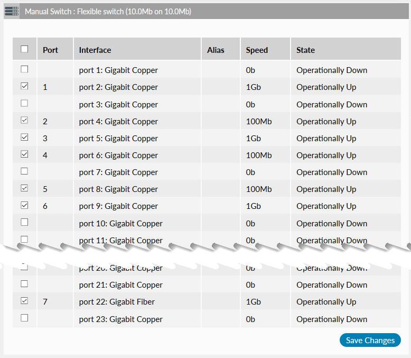Viewport: 411px width, 358px height.
Task: Toggle the select-all checkbox in table header
Action: pyautogui.click(x=24, y=49)
